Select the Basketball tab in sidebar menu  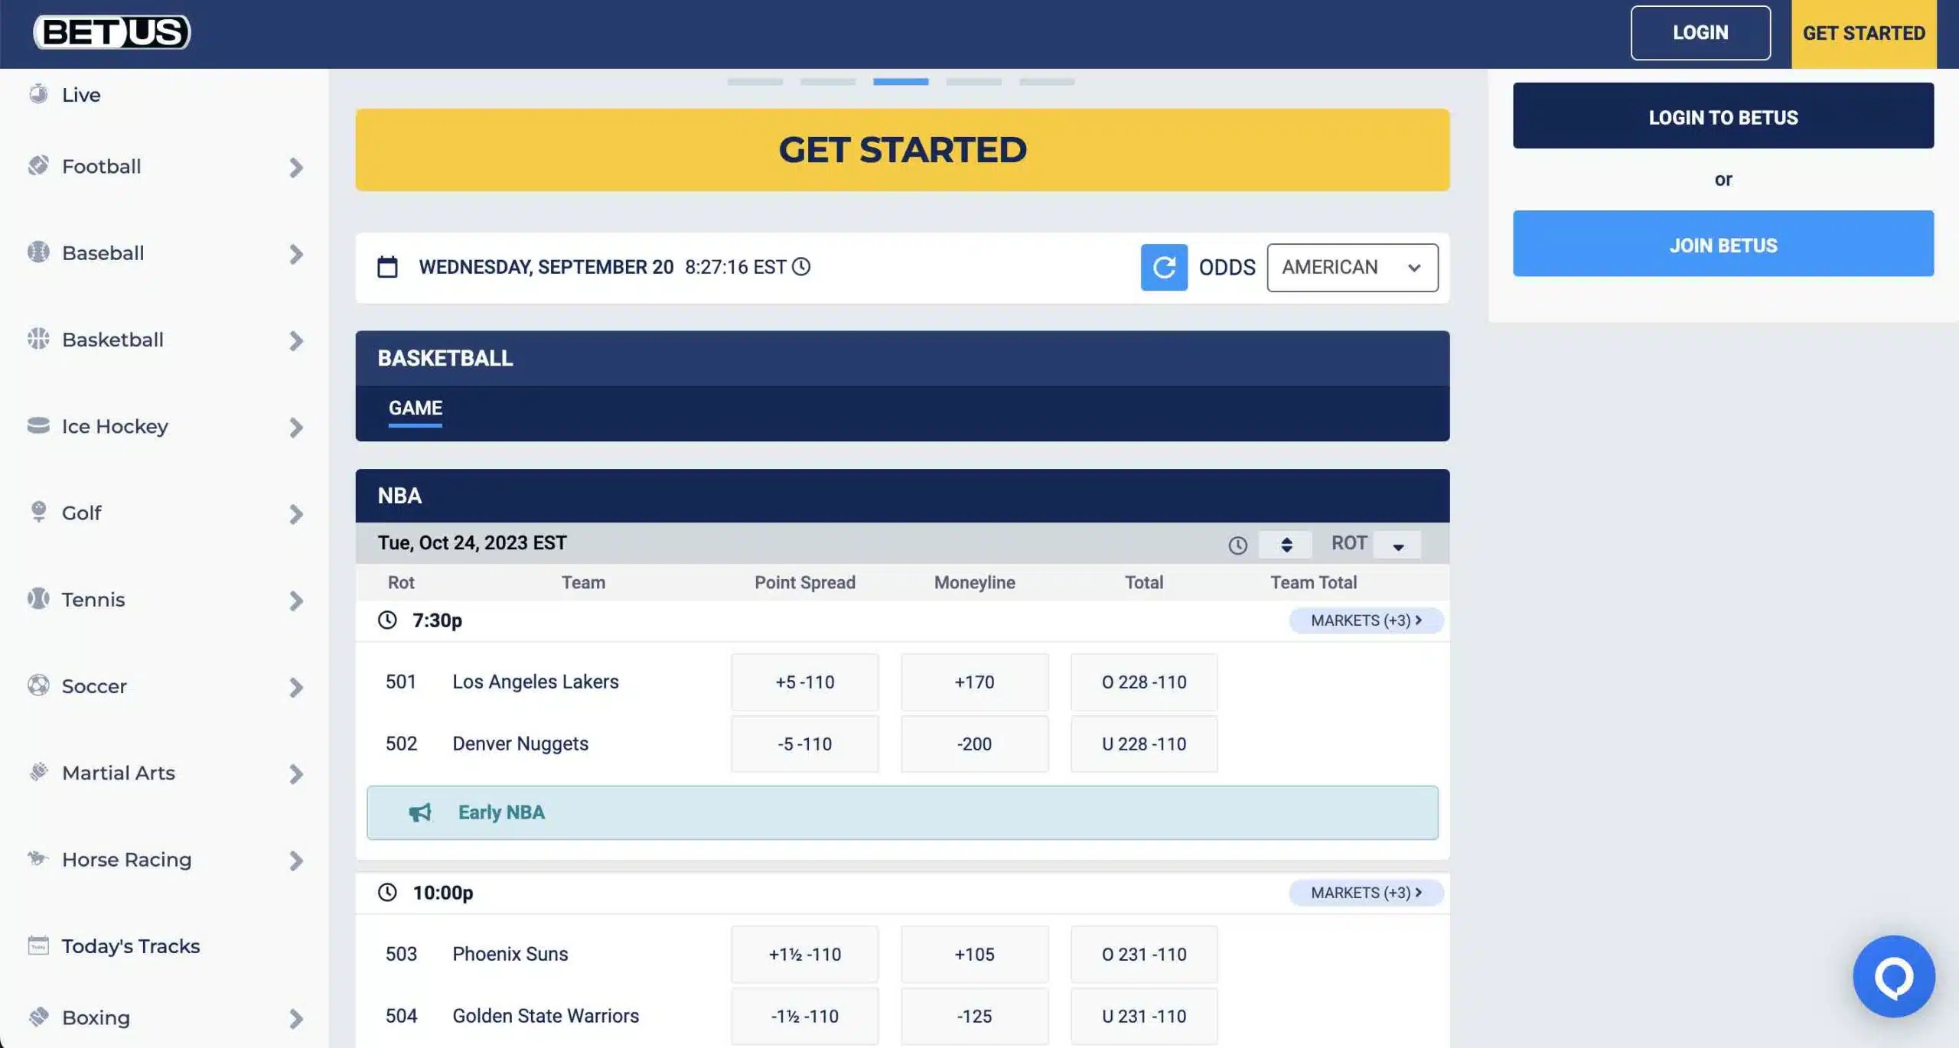point(165,340)
